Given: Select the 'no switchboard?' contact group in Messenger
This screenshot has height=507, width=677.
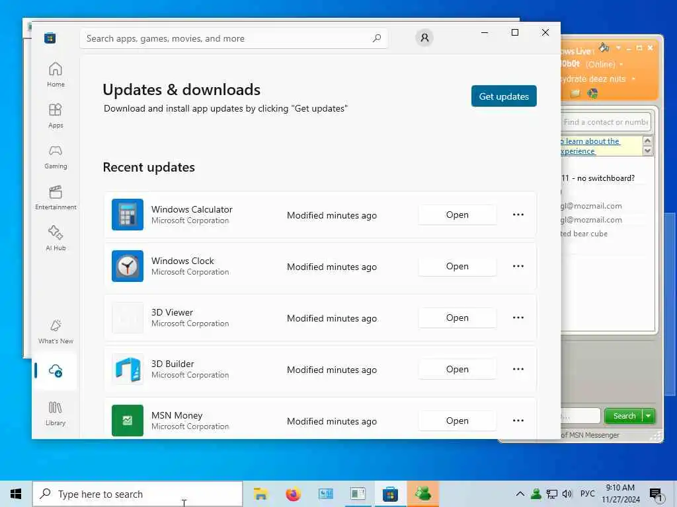Looking at the screenshot, I should 598,178.
